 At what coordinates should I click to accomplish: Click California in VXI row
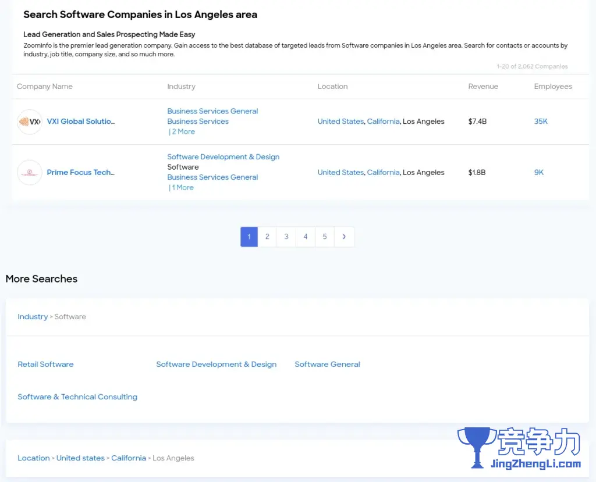(x=383, y=122)
